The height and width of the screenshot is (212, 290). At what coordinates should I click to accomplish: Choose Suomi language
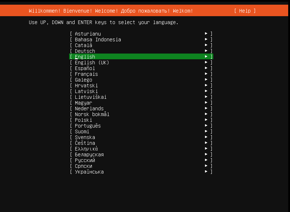click(141, 132)
